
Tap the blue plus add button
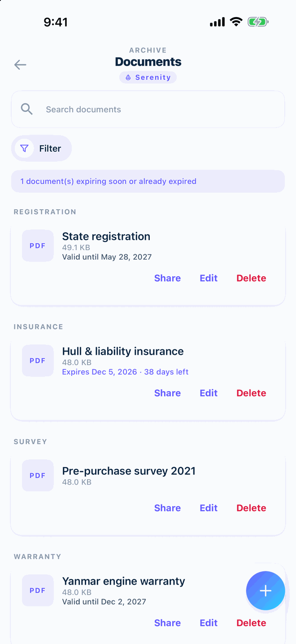(266, 591)
